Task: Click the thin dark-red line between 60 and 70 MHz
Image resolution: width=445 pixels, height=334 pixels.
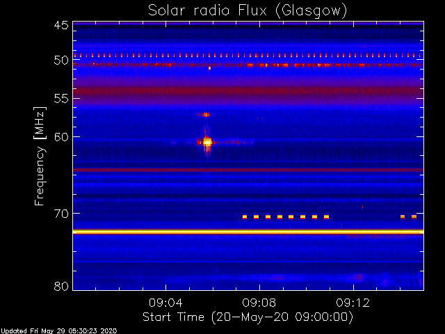Action: pyautogui.click(x=248, y=170)
